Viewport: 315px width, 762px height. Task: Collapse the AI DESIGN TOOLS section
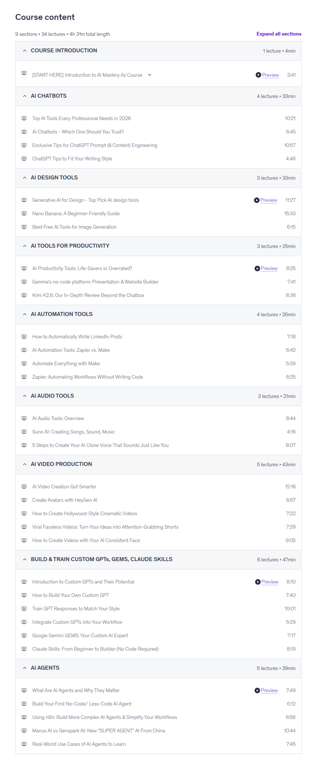coord(25,177)
